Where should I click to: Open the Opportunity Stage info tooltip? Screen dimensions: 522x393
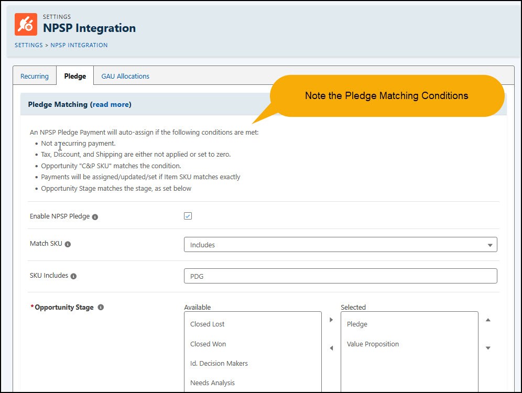coord(101,307)
